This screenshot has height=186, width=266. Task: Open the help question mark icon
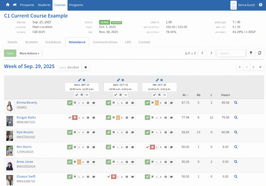coord(260,5)
